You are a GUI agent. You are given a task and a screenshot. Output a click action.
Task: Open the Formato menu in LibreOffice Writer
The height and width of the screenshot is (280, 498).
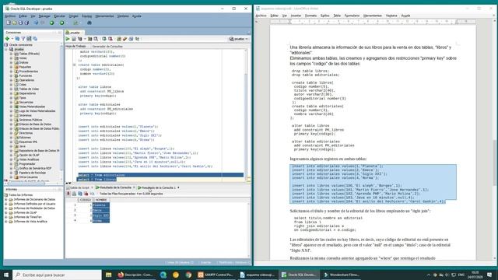tap(310, 16)
